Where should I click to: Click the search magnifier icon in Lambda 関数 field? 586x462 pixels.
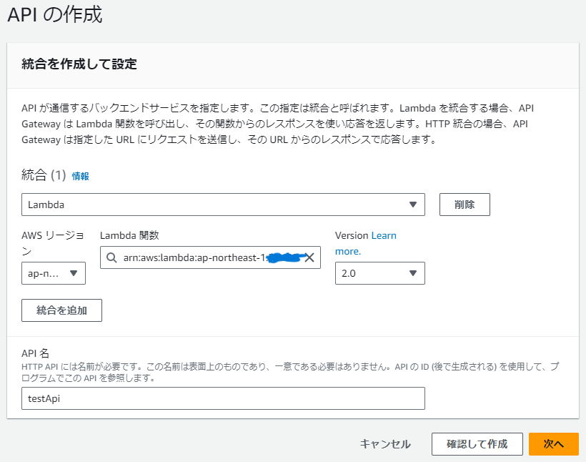click(112, 257)
